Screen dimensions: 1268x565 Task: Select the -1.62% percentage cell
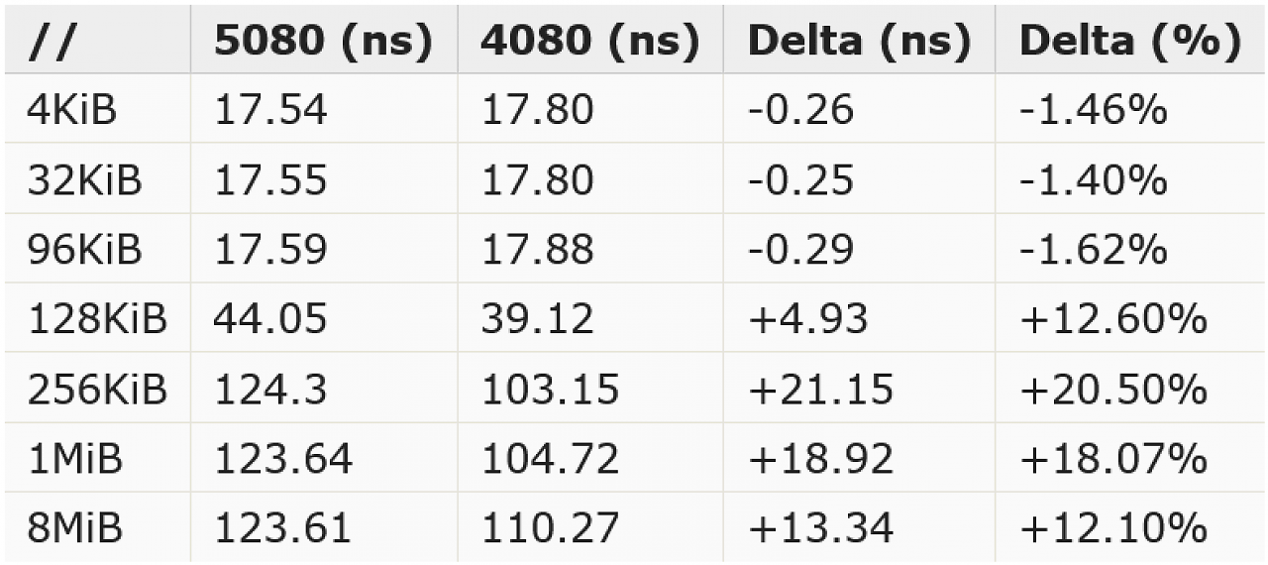tap(1094, 249)
